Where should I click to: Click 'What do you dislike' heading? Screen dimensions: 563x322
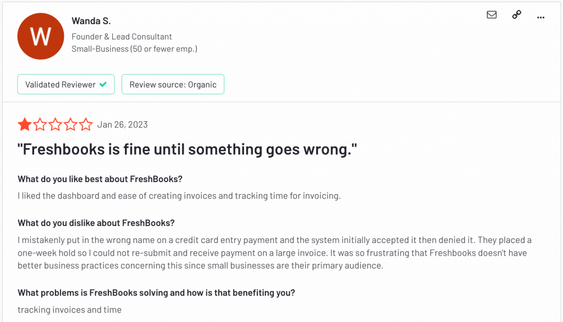[x=96, y=223]
